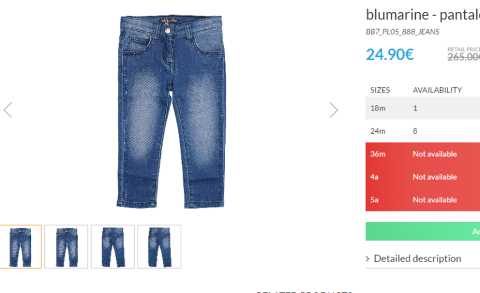Click the unavailable 36m size row

point(423,154)
